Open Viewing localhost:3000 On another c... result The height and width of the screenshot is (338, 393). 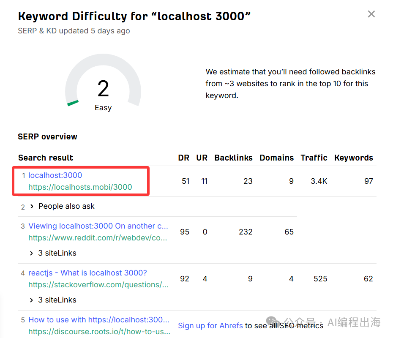[98, 226]
